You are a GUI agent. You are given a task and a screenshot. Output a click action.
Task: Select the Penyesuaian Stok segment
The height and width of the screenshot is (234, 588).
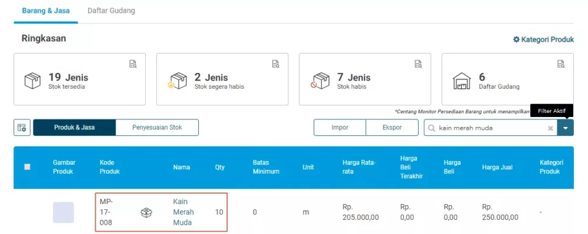pos(157,128)
